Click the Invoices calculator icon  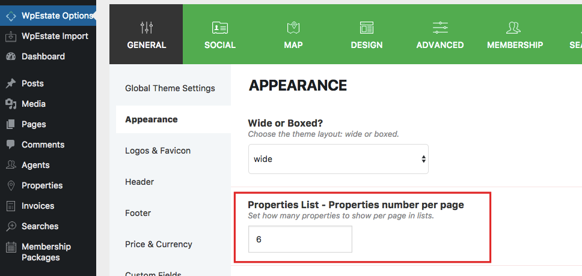[11, 206]
